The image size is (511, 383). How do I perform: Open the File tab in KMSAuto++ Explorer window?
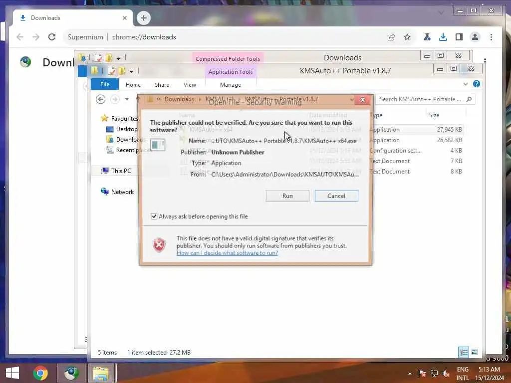105,84
